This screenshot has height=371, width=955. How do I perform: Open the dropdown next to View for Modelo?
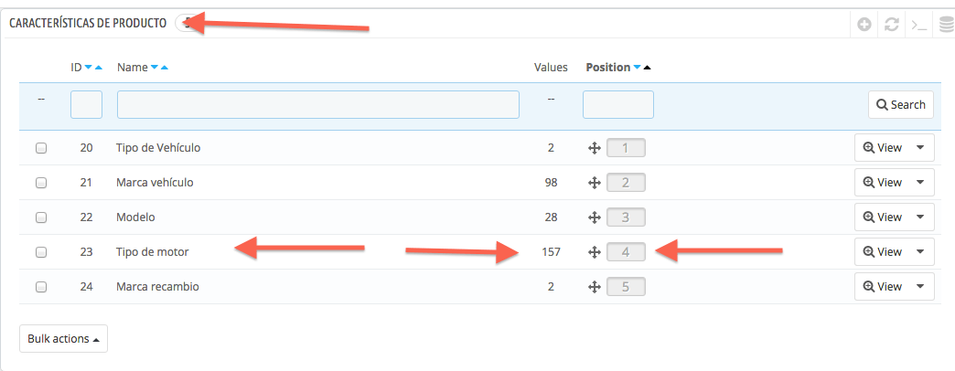click(919, 217)
